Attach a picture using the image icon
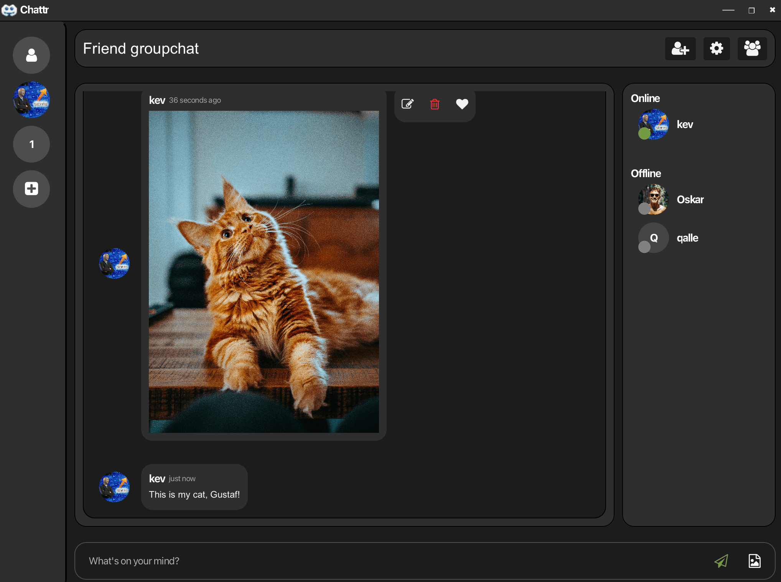Screen dimensions: 781x582 pos(754,561)
